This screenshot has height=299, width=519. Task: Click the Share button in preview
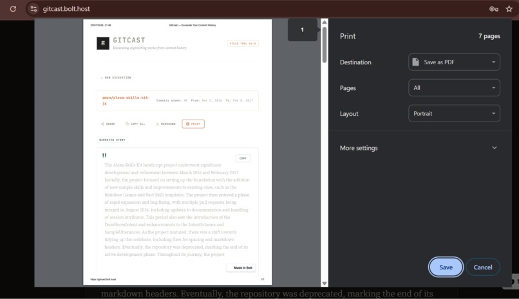pyautogui.click(x=108, y=124)
